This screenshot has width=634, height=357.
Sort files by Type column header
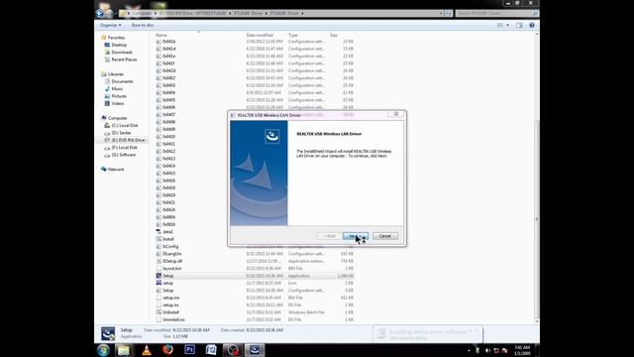293,36
